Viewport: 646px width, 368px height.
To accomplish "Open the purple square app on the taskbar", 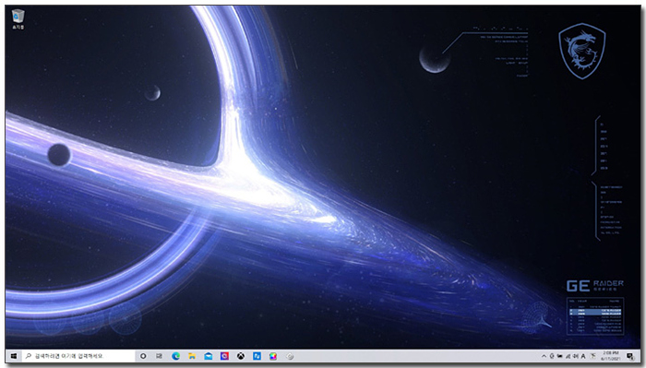I will point(224,356).
